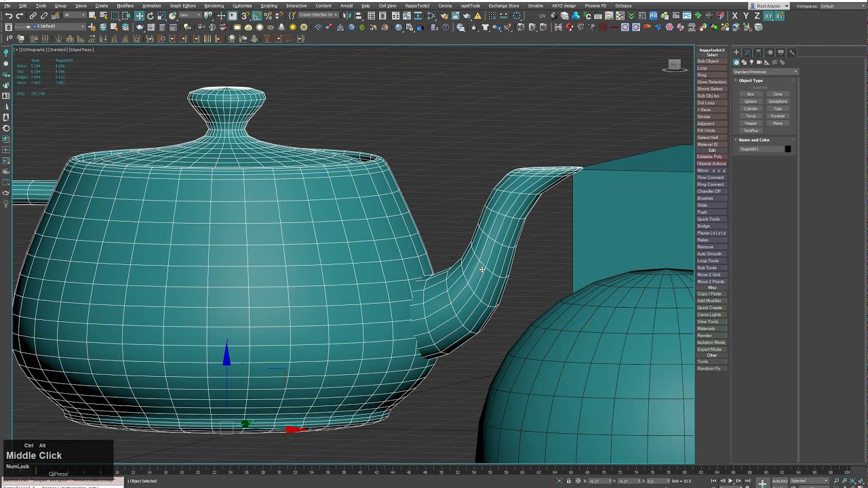
Task: Open the Modify tab in the command panel
Action: coord(747,52)
